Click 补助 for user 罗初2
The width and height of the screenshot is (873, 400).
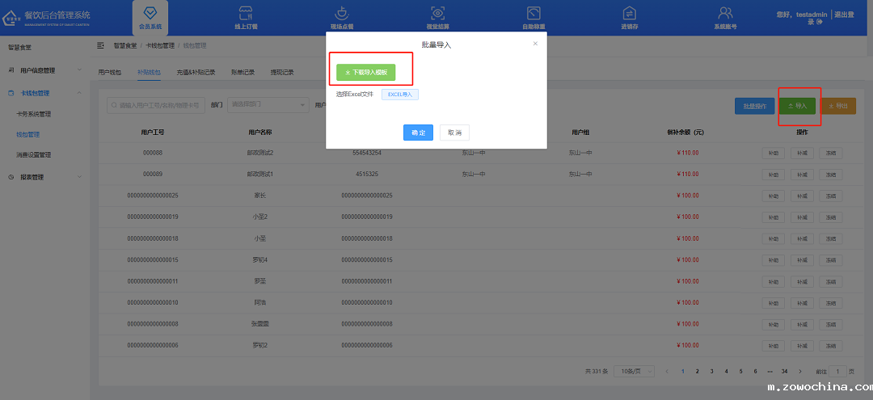pyautogui.click(x=774, y=346)
